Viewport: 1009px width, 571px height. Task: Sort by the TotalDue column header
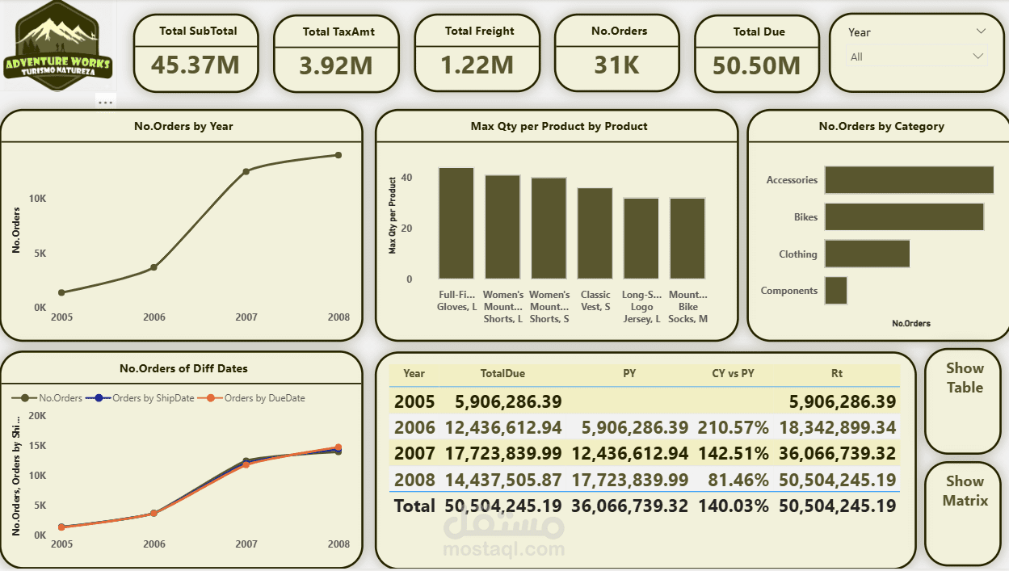click(503, 373)
